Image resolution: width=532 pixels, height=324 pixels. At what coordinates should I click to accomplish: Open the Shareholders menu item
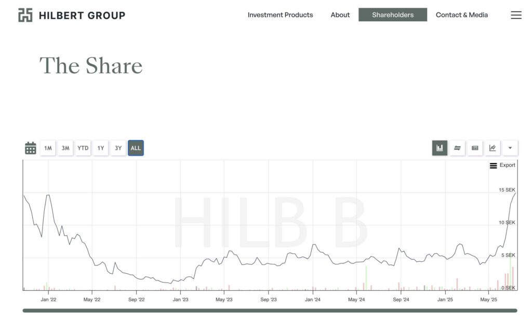392,15
